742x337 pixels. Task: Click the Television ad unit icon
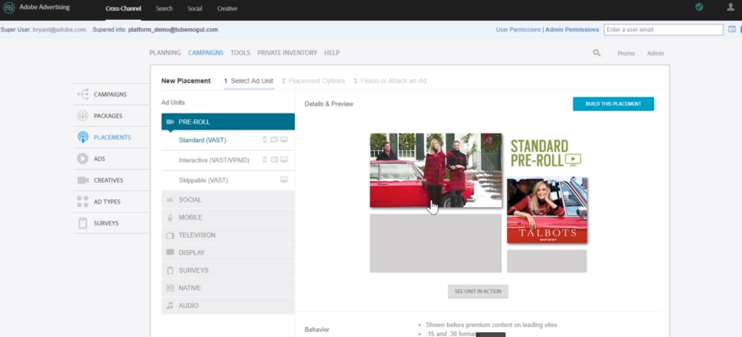tap(170, 235)
